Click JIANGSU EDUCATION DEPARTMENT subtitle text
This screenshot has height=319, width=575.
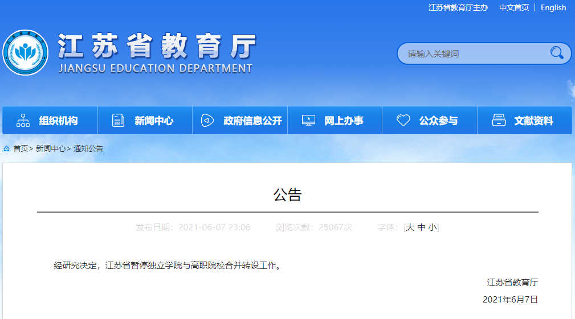[x=156, y=68]
